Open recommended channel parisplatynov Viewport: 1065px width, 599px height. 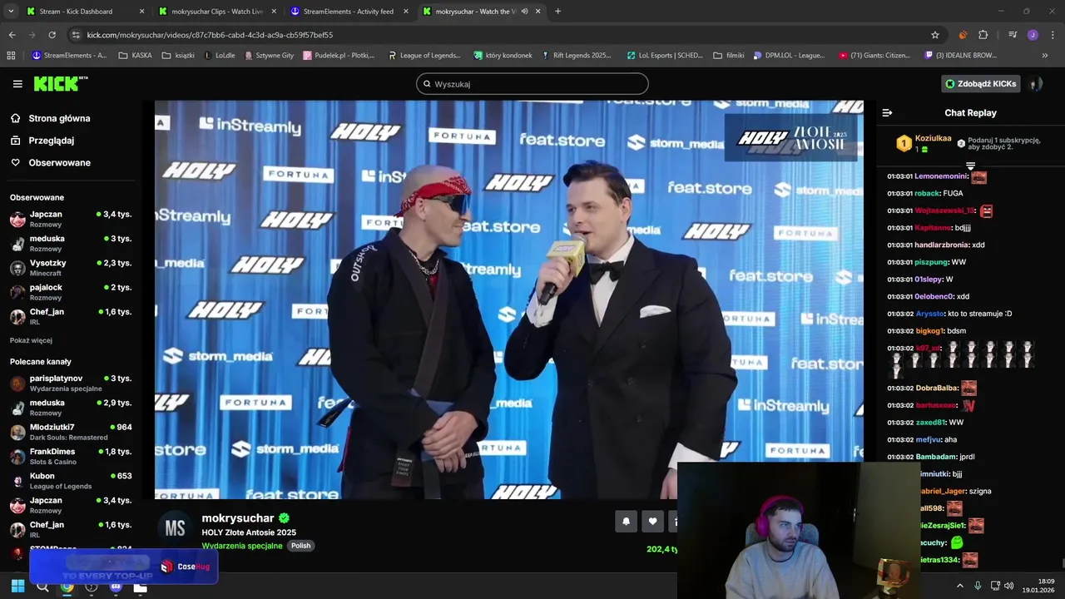pyautogui.click(x=70, y=383)
